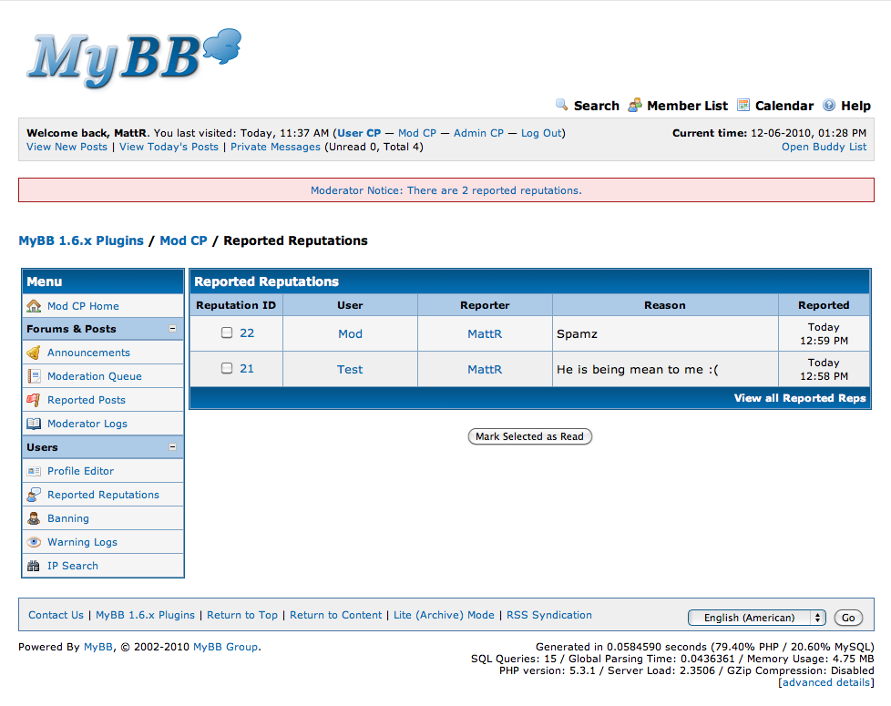Click the IP Search binoculars icon
This screenshot has width=891, height=706.
pyautogui.click(x=34, y=566)
